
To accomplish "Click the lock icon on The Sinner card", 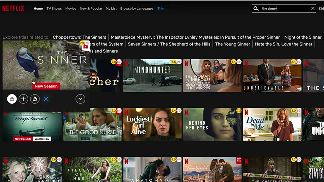I will pyautogui.click(x=12, y=99).
